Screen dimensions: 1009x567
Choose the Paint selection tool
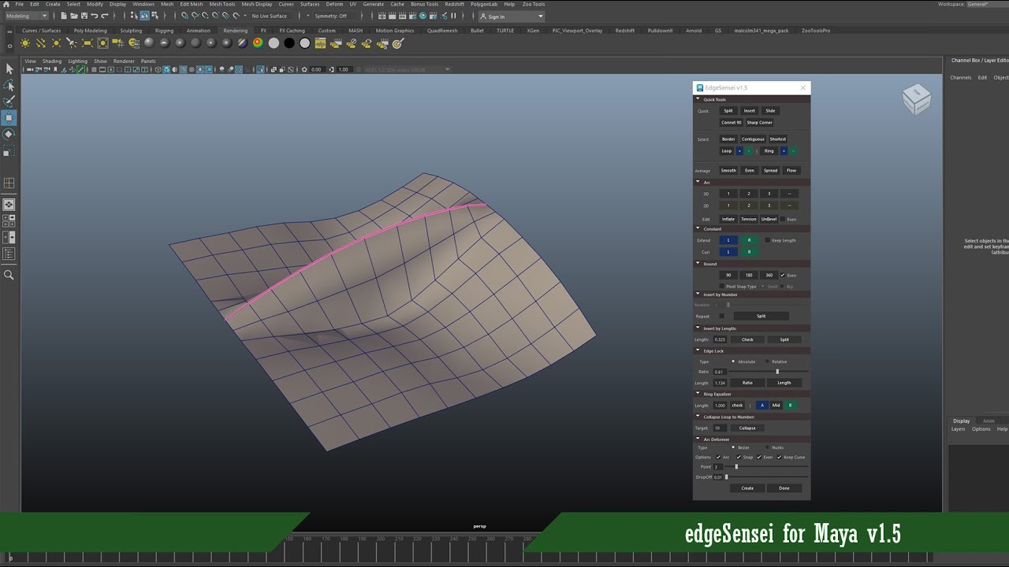9,102
